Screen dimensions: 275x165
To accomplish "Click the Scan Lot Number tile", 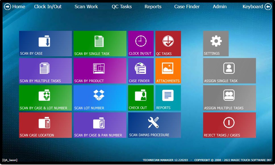I will tap(100, 98).
